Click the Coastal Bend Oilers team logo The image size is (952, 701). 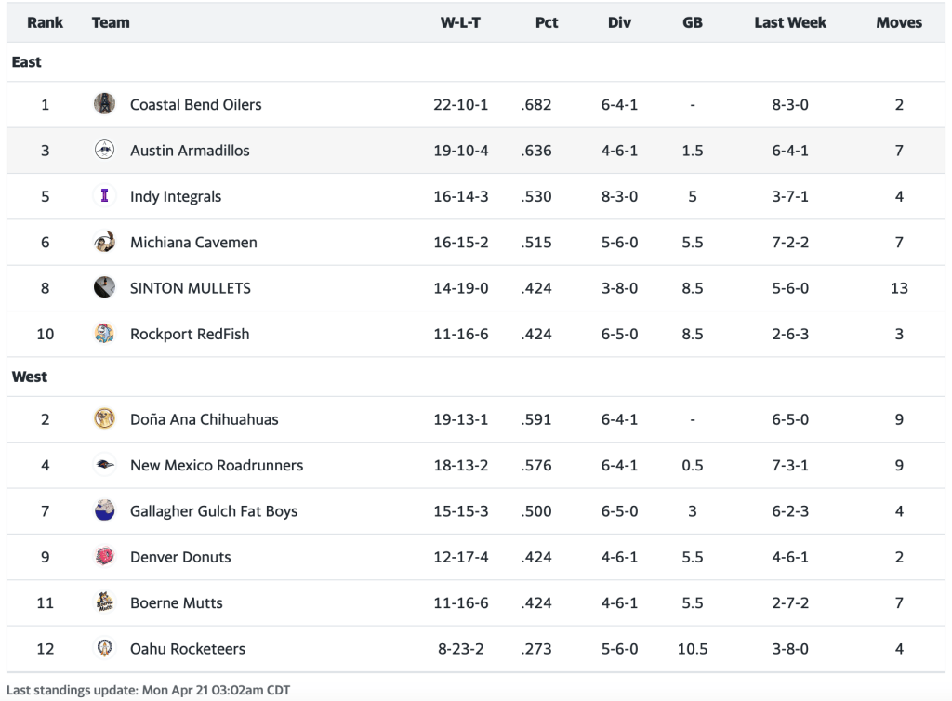[104, 104]
